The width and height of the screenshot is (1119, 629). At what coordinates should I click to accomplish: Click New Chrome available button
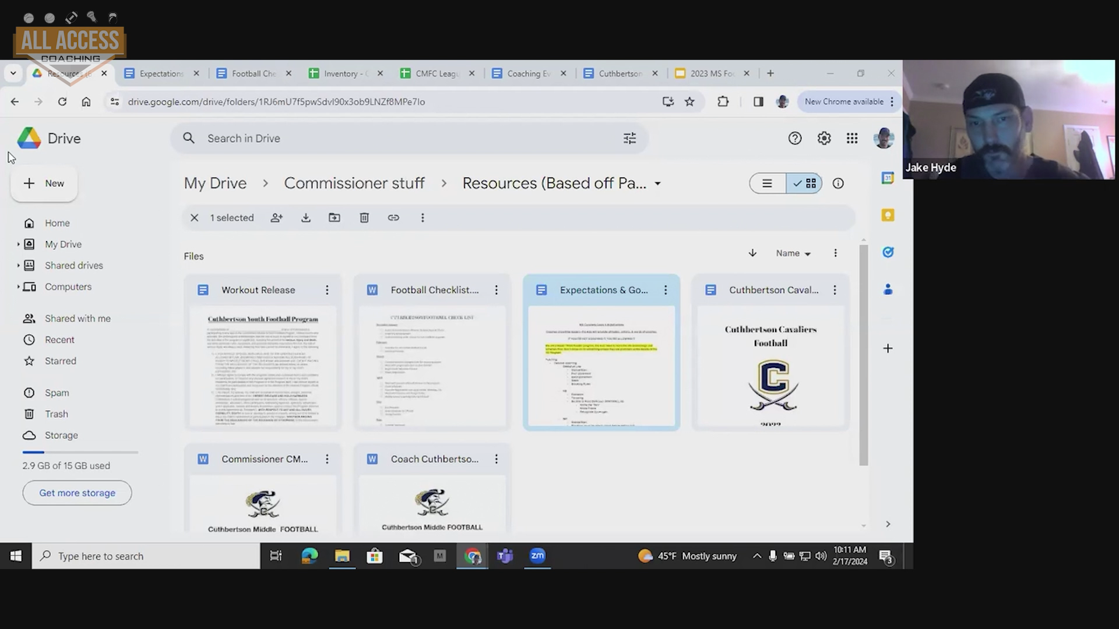pos(849,102)
